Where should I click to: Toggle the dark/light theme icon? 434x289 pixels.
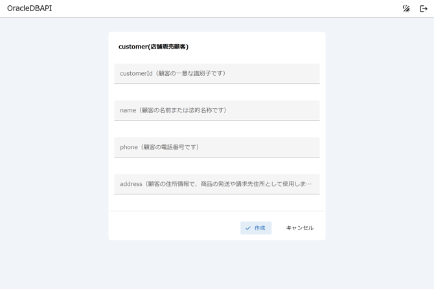pos(406,8)
